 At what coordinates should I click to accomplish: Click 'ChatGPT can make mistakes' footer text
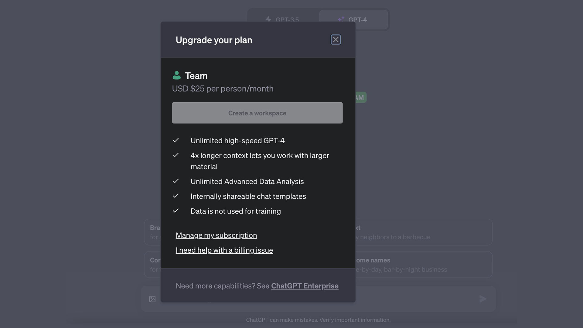318,320
